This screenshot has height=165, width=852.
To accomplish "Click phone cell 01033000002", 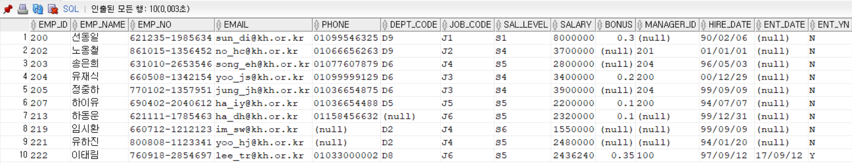I will [x=346, y=155].
